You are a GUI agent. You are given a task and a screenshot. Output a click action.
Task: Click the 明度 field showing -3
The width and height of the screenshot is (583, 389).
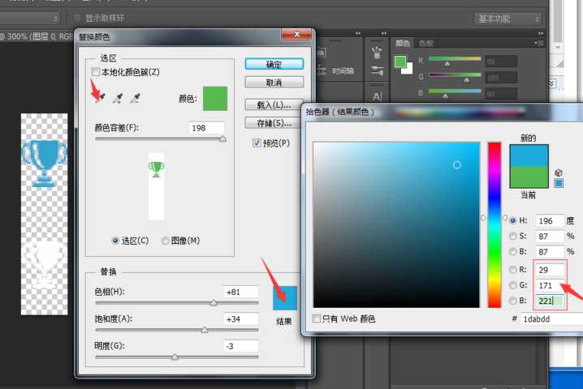pos(240,346)
